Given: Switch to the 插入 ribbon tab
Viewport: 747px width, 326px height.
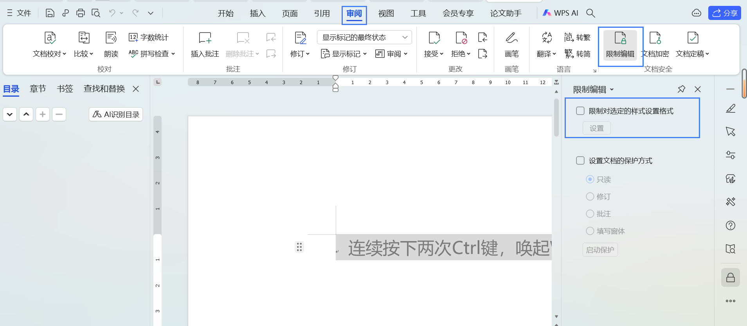Looking at the screenshot, I should tap(258, 13).
